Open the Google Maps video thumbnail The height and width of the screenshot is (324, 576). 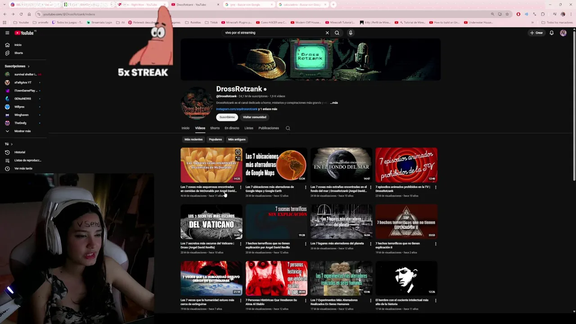pyautogui.click(x=276, y=165)
